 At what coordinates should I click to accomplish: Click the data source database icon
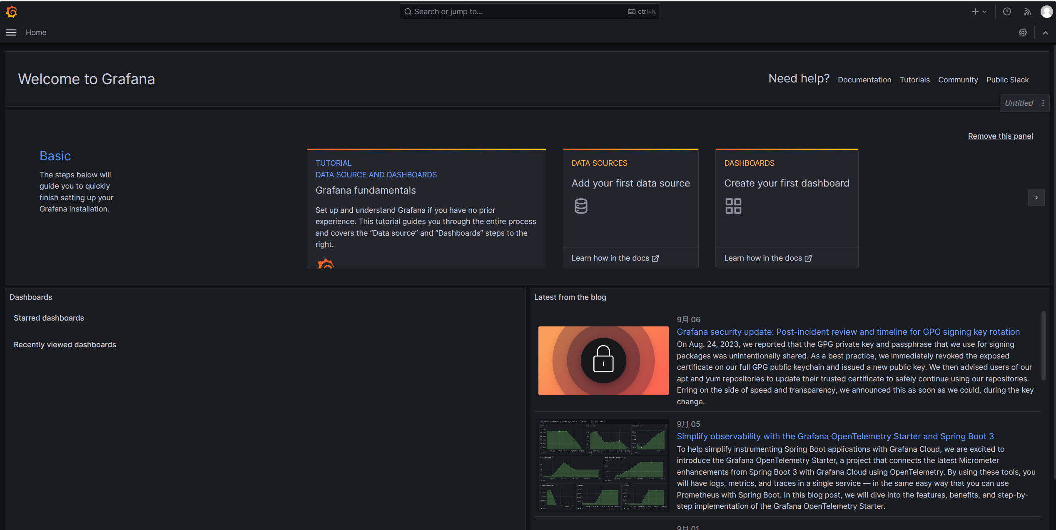tap(581, 206)
